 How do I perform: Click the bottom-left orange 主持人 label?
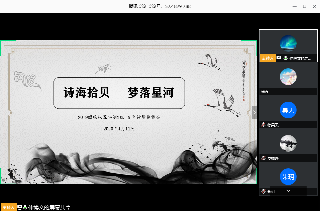tap(8, 208)
